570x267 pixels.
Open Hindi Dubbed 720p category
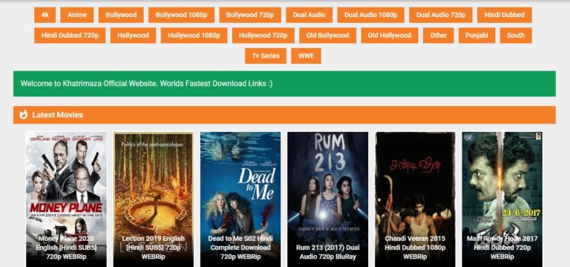click(70, 36)
